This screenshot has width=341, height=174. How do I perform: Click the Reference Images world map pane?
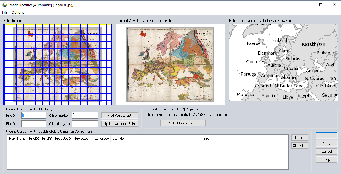tap(283, 63)
